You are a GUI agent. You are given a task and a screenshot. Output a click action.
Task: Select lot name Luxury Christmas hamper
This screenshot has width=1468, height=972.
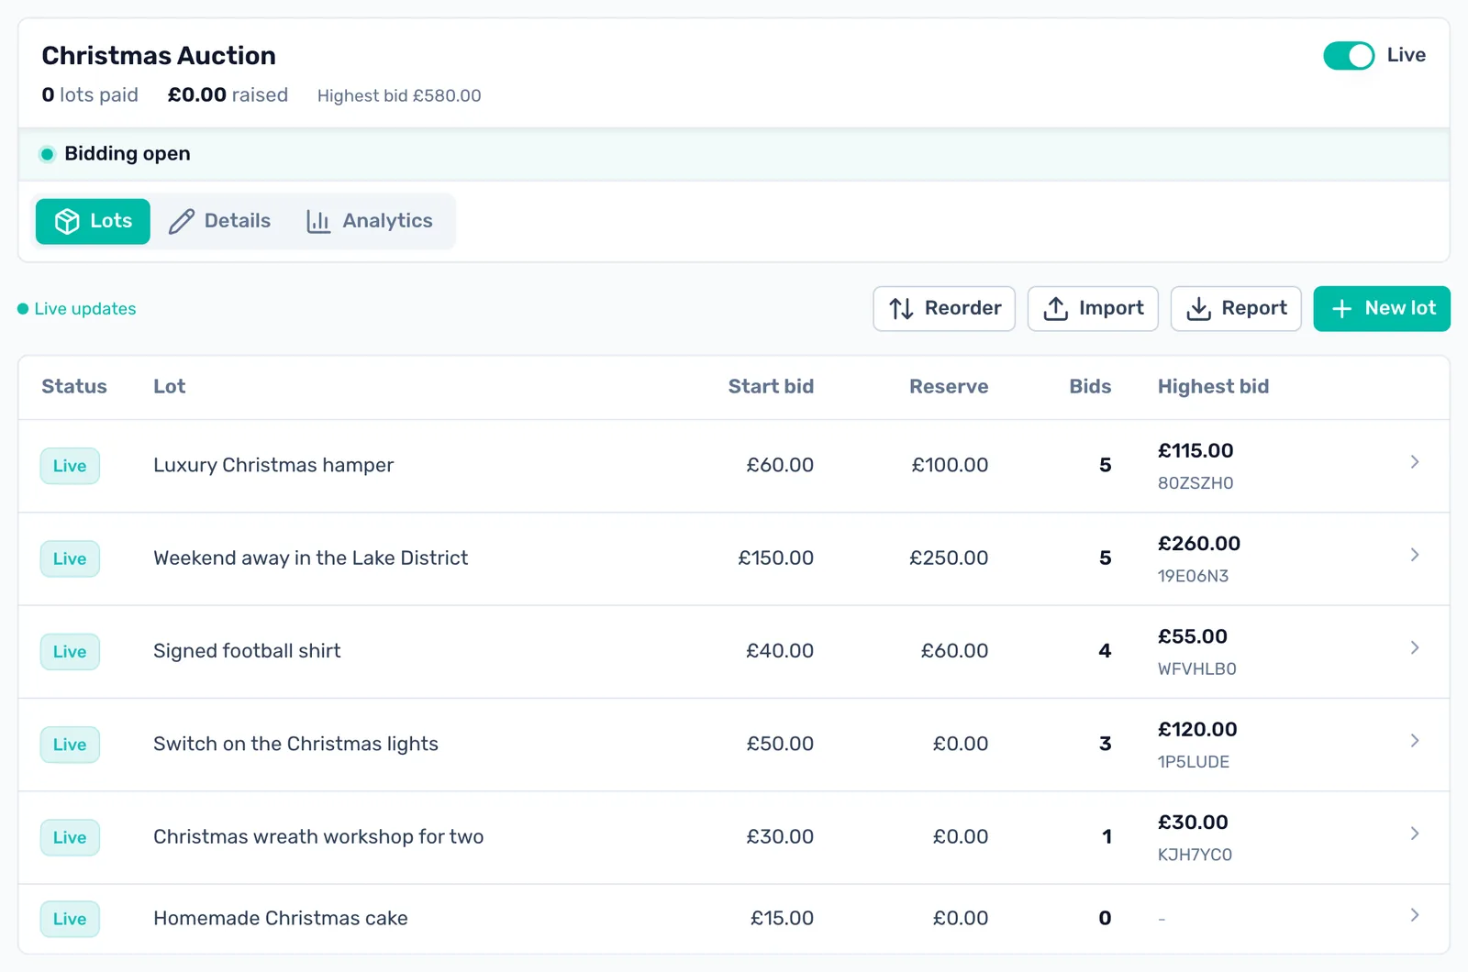[273, 465]
